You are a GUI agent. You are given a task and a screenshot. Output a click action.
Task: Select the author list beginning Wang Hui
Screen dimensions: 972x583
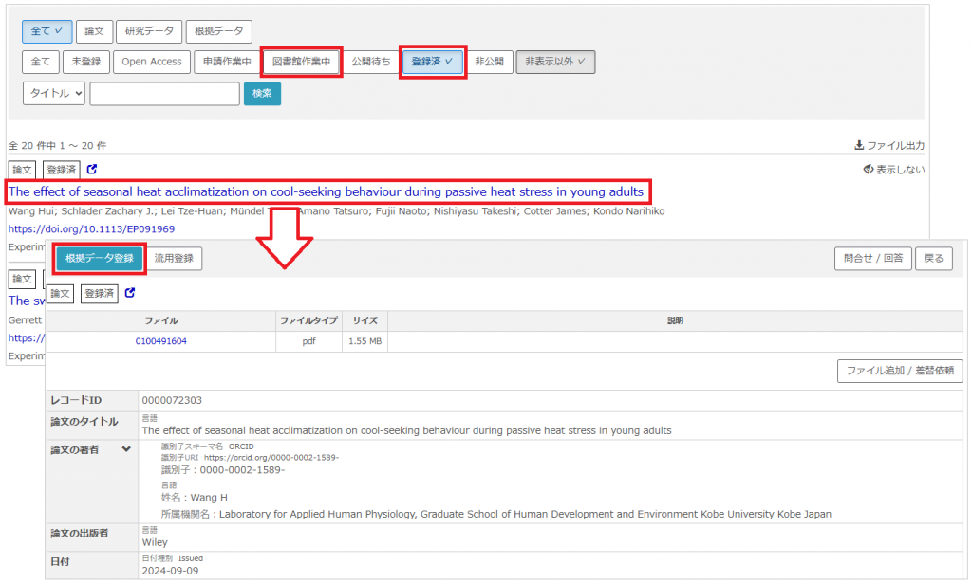pos(336,211)
